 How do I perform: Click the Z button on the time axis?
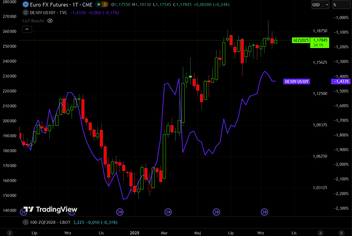(10, 233)
